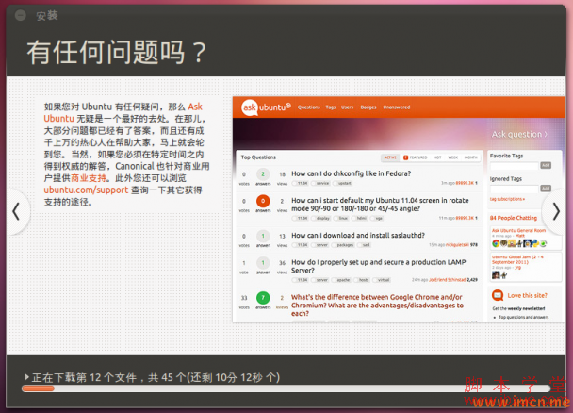This screenshot has width=573, height=413.
Task: Open the Questions tab on Ask Ubuntu
Action: [x=309, y=107]
